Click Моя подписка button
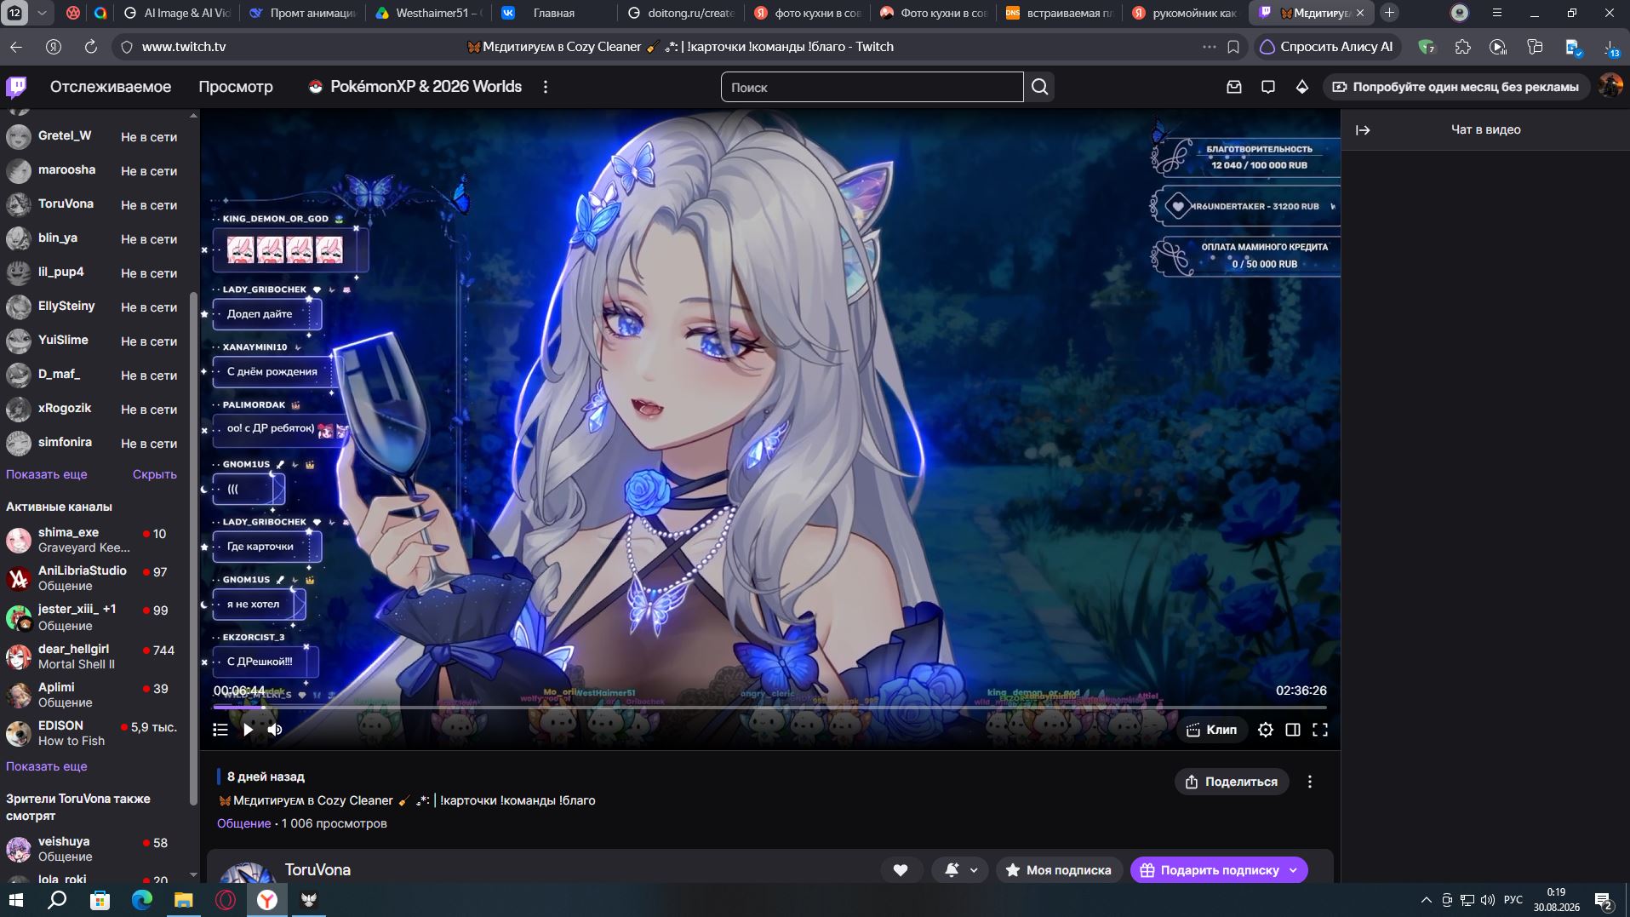The image size is (1630, 917). (1058, 870)
